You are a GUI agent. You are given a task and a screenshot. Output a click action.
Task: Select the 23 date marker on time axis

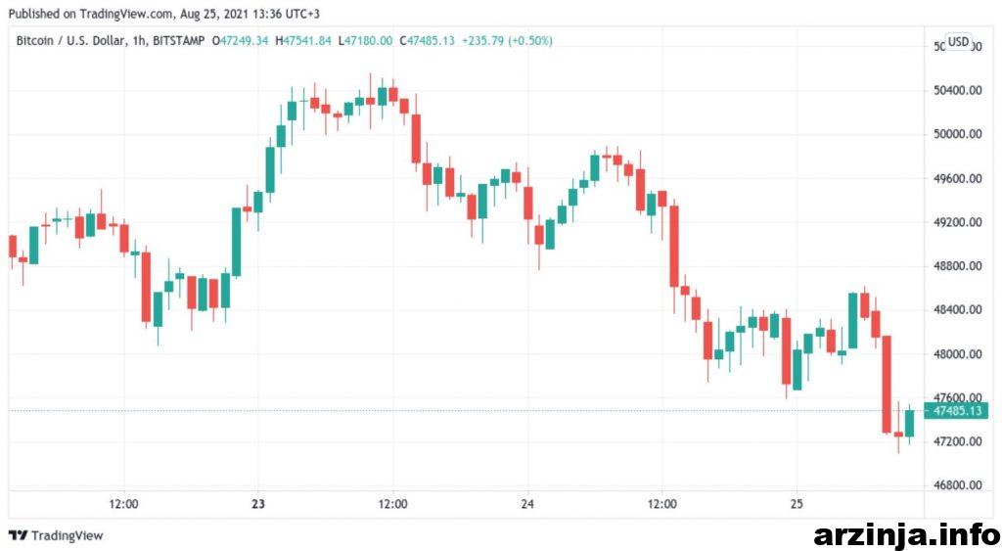(258, 504)
